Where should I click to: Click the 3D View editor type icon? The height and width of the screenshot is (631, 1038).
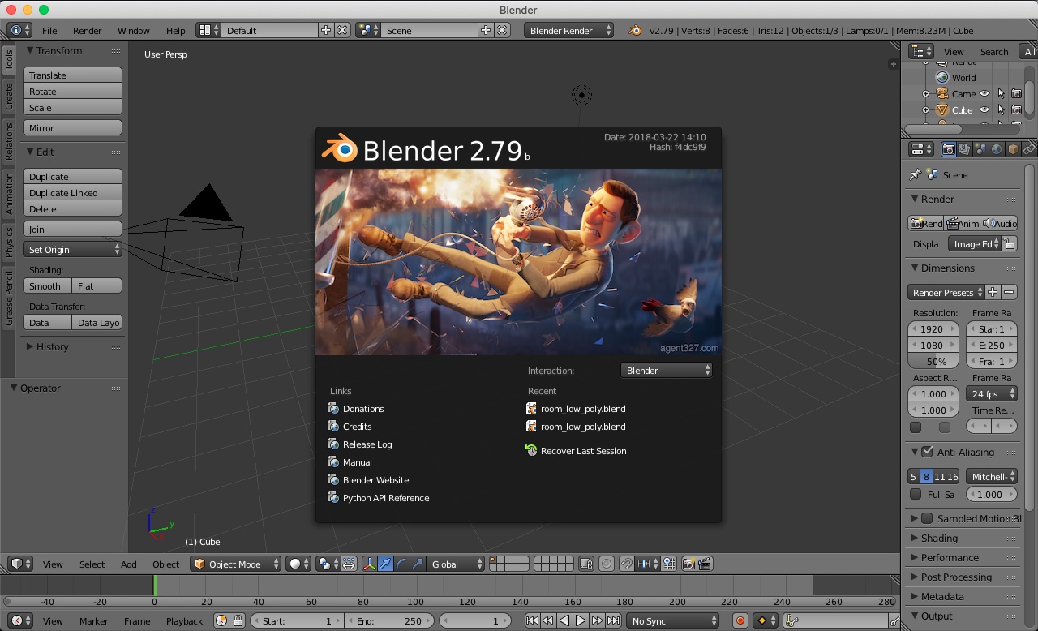(x=20, y=564)
